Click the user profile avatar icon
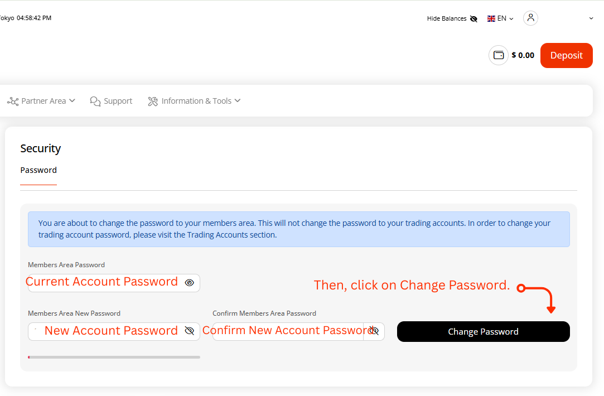The width and height of the screenshot is (604, 396). click(x=530, y=18)
